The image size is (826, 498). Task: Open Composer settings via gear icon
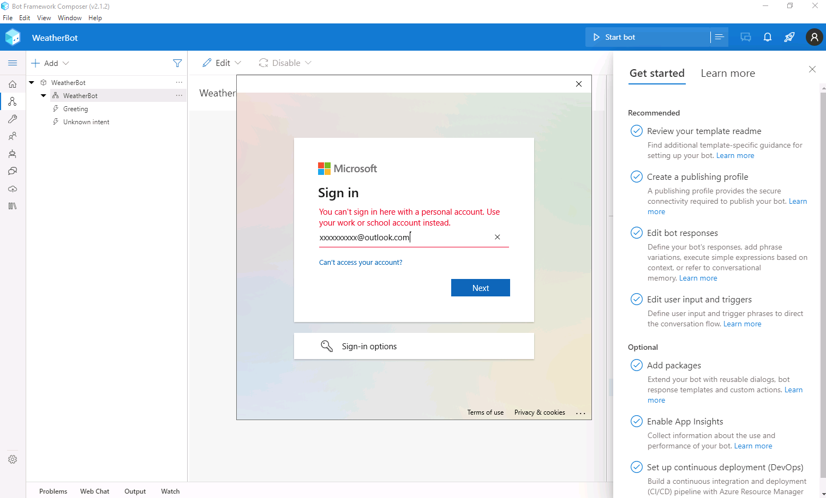tap(13, 459)
